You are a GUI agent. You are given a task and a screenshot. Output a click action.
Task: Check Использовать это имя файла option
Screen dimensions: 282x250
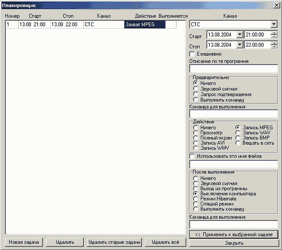click(x=192, y=156)
